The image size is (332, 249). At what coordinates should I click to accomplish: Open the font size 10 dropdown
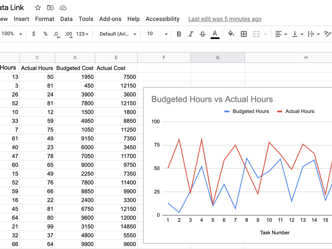click(157, 34)
